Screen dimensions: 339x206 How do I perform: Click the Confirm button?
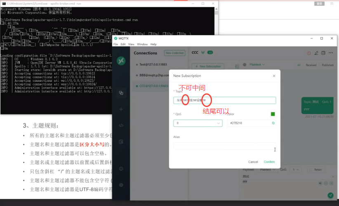pos(269,162)
